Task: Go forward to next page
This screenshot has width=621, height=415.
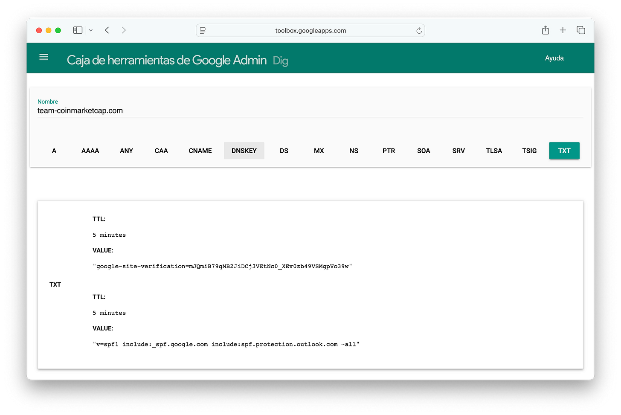Action: [124, 30]
